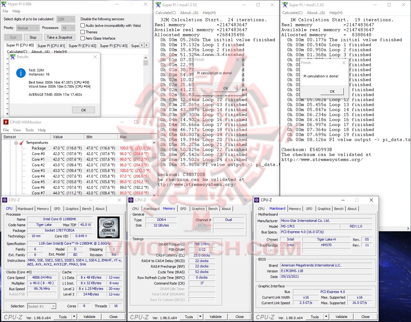Click the thermometer icon beside Temperatures
This screenshot has height=322, width=411.
tap(22, 143)
